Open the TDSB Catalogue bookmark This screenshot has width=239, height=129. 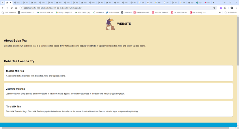tap(113, 12)
